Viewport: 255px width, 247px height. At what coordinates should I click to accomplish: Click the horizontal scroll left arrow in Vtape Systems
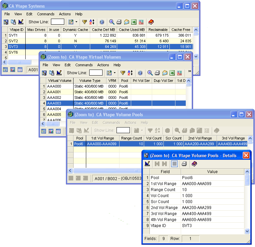click(5, 62)
